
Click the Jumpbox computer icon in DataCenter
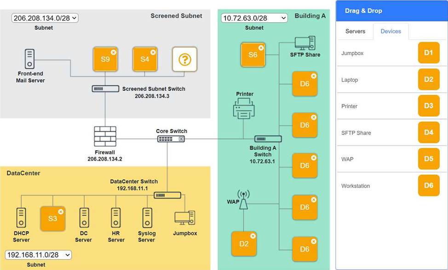point(185,218)
